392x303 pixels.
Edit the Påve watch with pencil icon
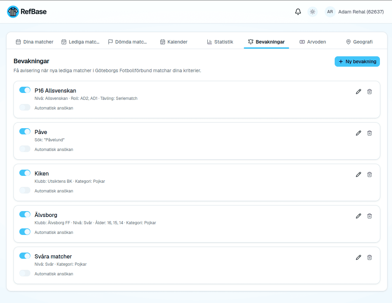358,133
